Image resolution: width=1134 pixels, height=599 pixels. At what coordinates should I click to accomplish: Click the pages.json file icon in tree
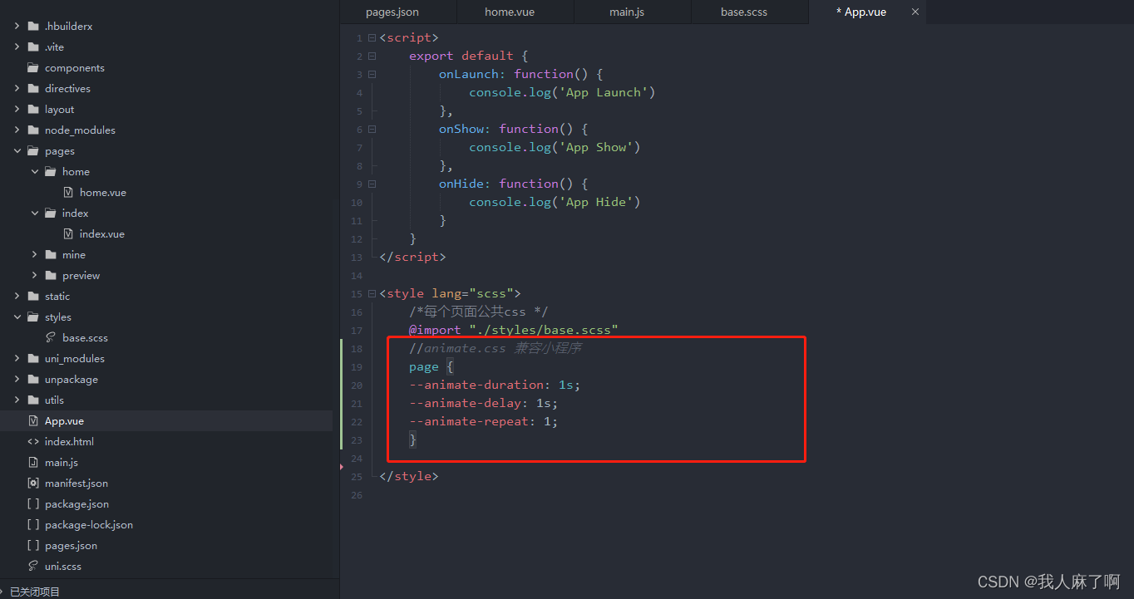[x=33, y=546]
